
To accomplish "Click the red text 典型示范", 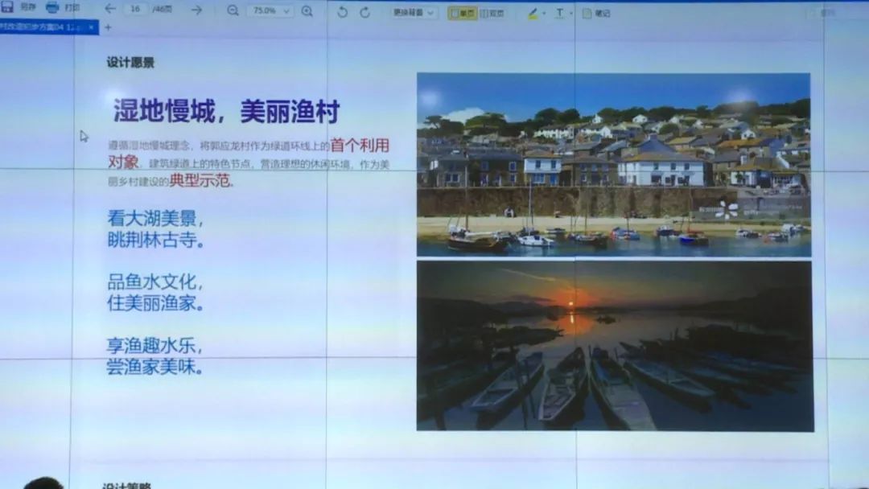I will click(200, 180).
